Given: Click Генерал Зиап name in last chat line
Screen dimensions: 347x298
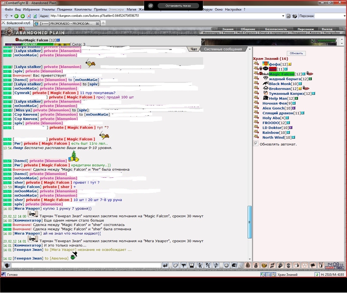Looking at the screenshot, I should coord(28,258).
